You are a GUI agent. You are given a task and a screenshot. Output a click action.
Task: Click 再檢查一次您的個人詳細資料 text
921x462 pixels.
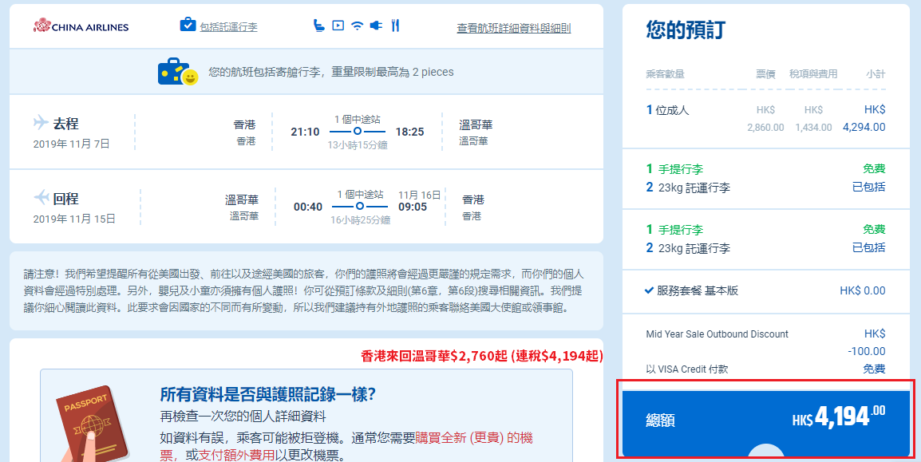point(243,417)
